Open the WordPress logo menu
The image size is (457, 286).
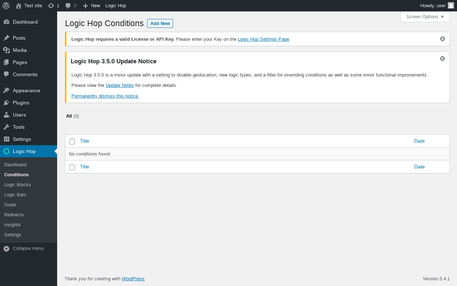tap(6, 6)
